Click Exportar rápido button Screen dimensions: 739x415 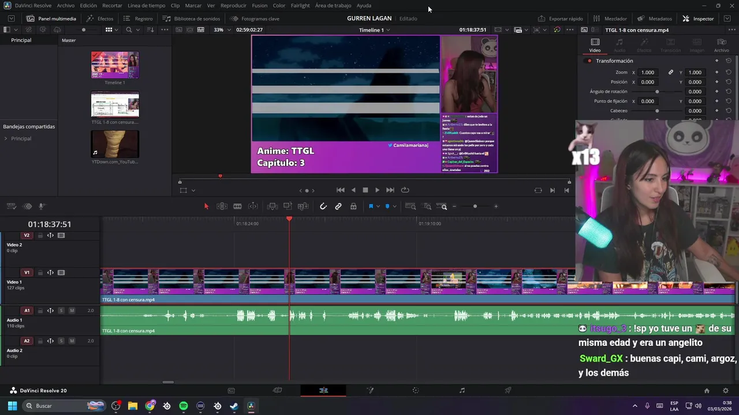click(x=560, y=18)
